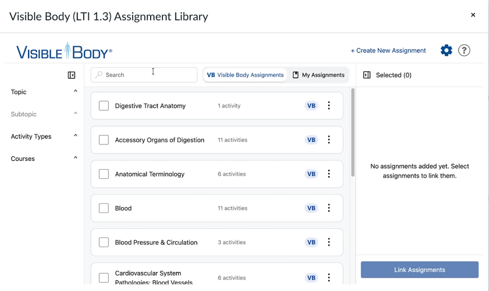Collapse the Selected panel using its icon
This screenshot has height=291, width=489.
click(367, 75)
